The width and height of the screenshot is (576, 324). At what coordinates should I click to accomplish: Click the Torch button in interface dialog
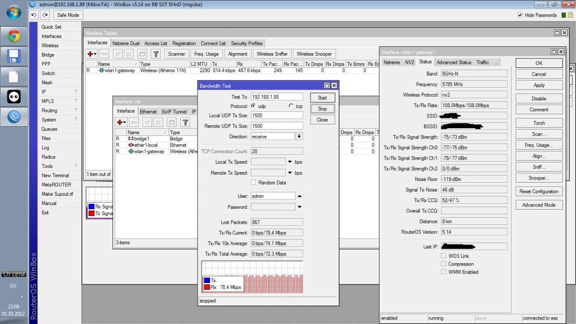pyautogui.click(x=539, y=123)
